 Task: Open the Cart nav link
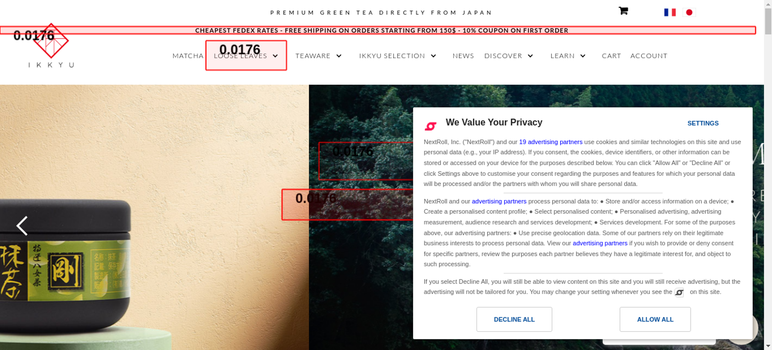611,56
